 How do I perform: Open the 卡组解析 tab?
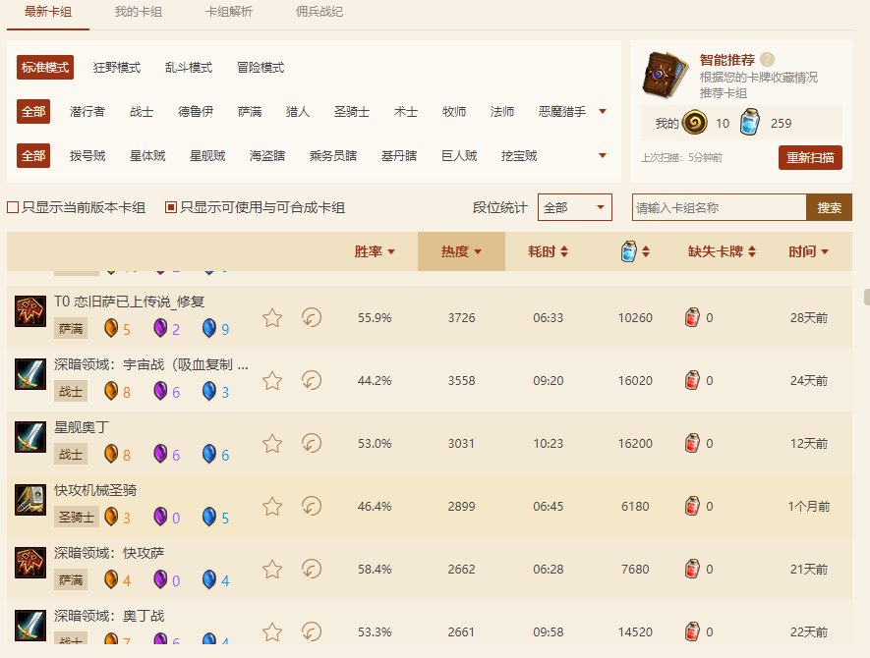click(x=228, y=12)
